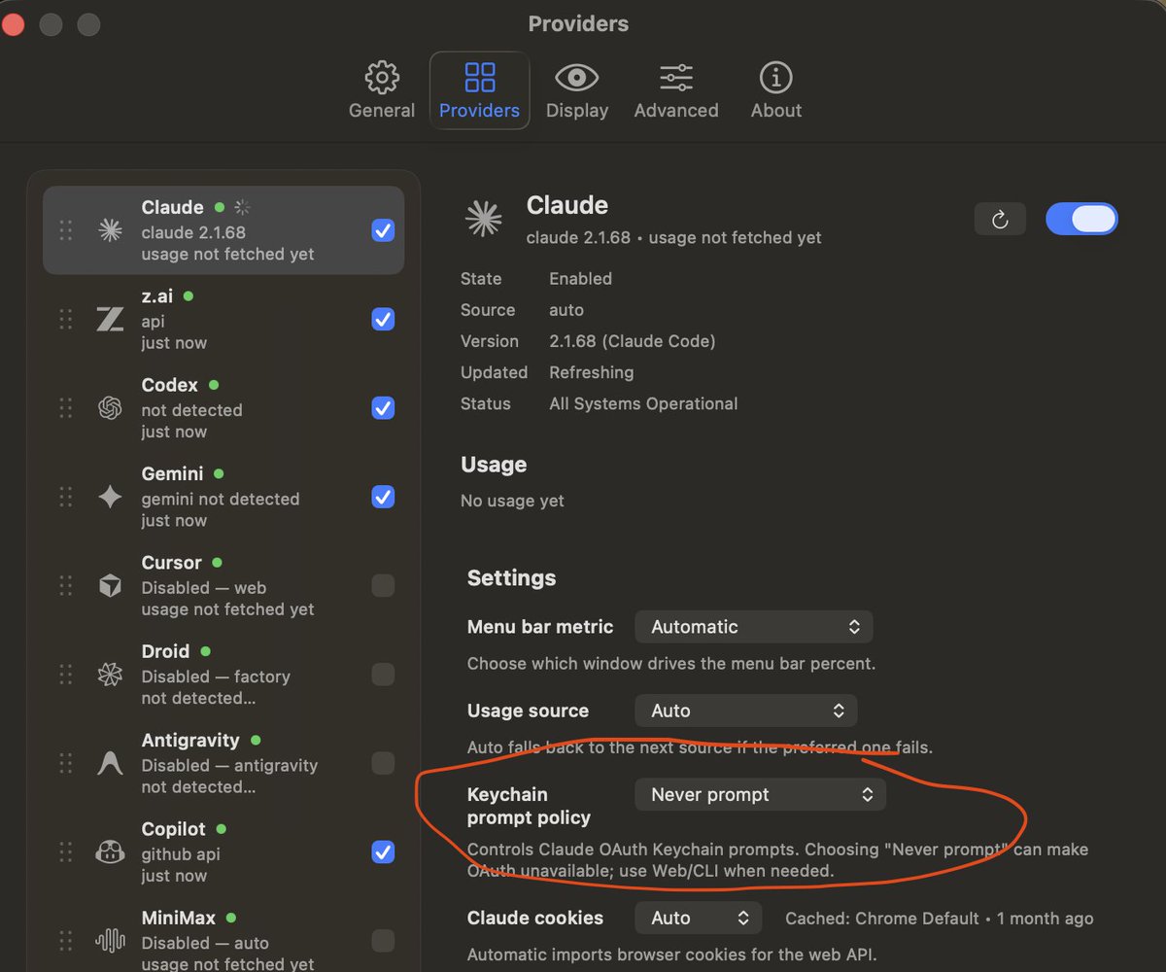Click the 'github api' text under Copilot

click(181, 854)
